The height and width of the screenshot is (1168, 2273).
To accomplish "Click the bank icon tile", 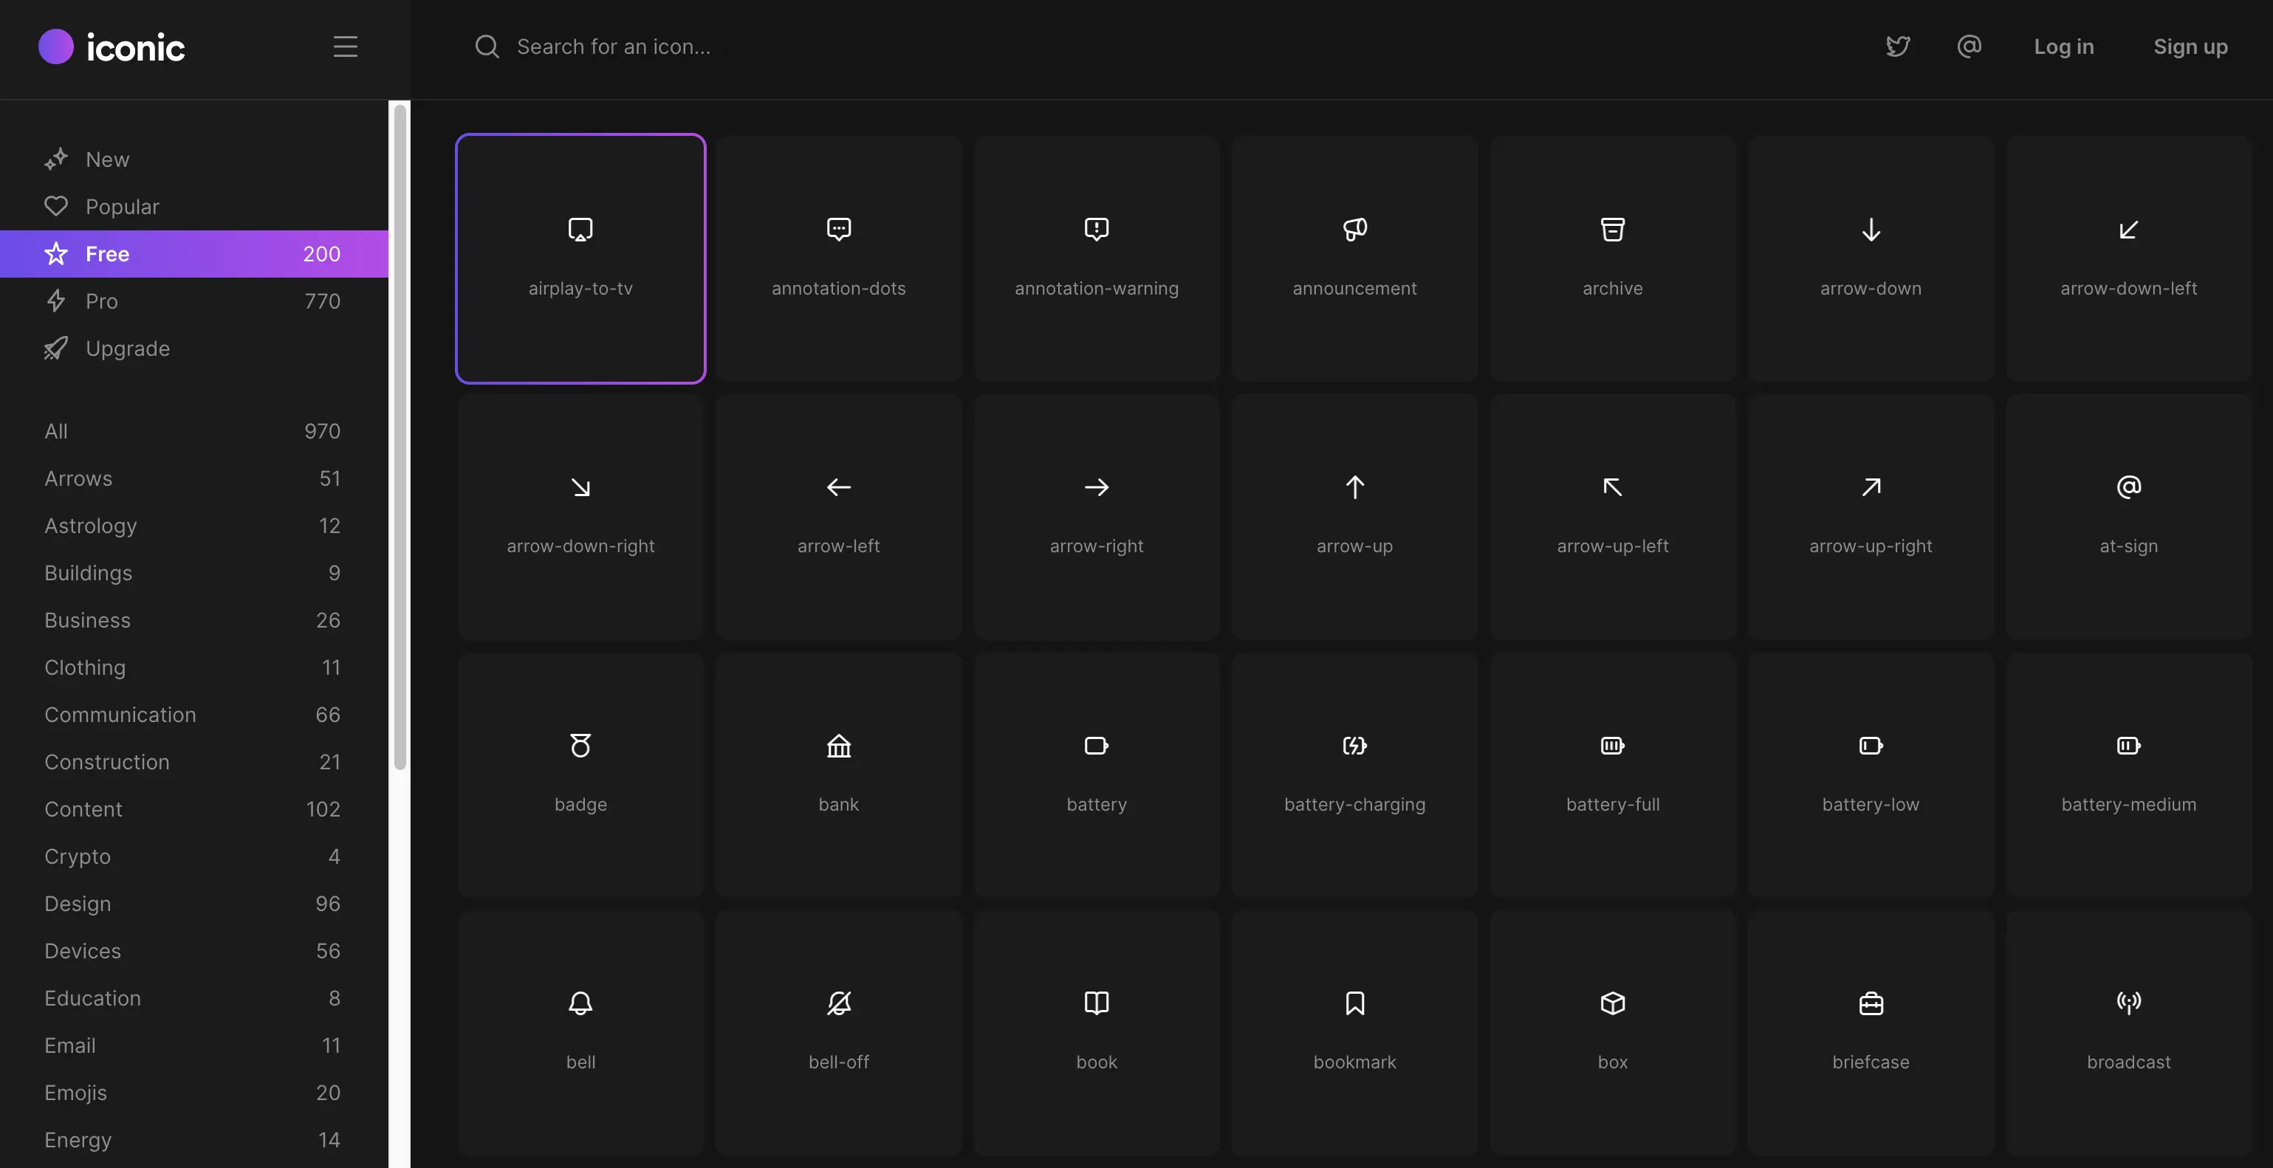I will click(838, 774).
